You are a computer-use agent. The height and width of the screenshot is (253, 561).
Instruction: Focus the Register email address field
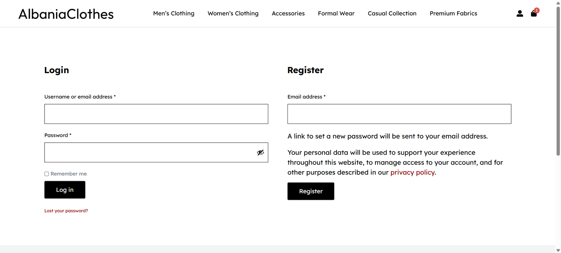(399, 114)
